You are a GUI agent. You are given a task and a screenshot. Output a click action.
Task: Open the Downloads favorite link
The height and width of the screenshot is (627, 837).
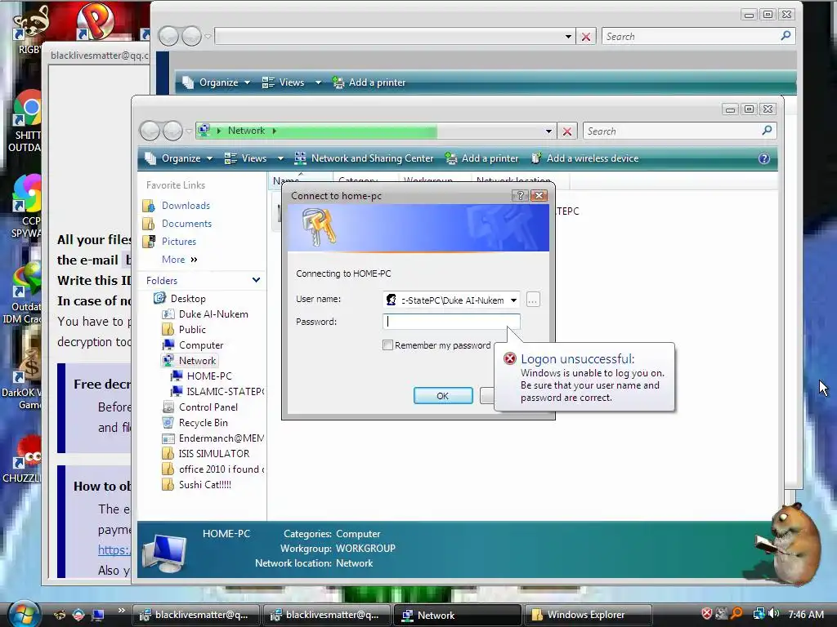coord(186,205)
